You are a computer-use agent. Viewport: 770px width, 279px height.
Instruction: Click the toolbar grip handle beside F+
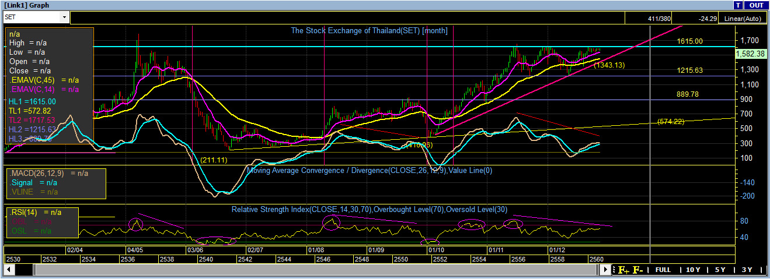(614, 270)
